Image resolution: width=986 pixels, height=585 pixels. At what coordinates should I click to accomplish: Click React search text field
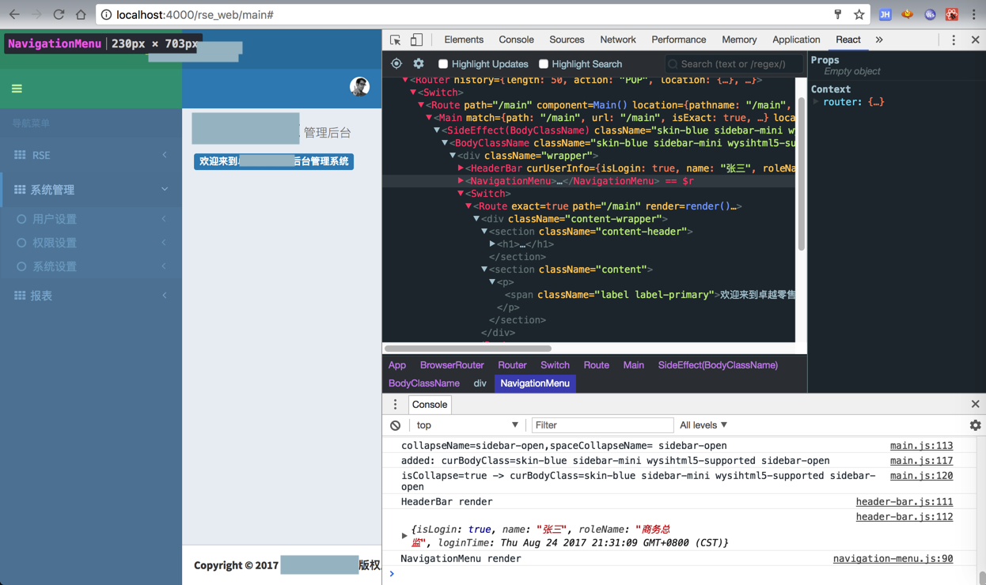pos(734,64)
